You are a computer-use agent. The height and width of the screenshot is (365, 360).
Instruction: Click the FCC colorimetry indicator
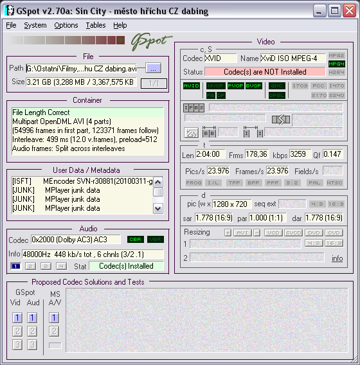click(318, 85)
